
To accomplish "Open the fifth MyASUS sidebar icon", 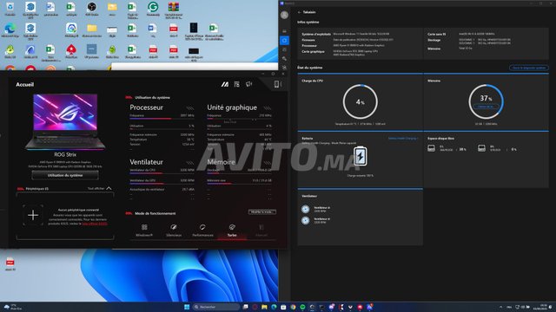I will 284,68.
